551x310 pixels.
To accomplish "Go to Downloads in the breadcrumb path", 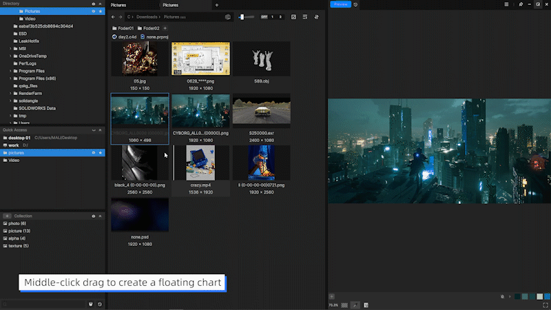I will coord(147,17).
